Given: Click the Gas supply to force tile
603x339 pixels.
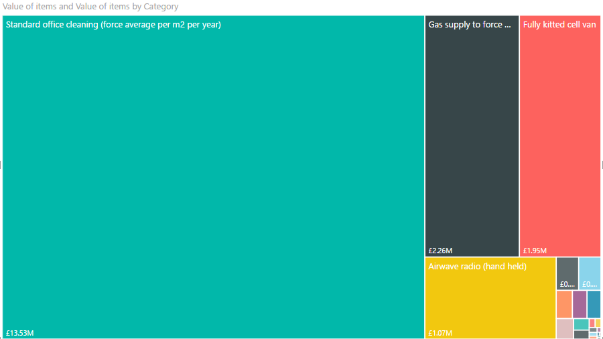Looking at the screenshot, I should point(472,136).
